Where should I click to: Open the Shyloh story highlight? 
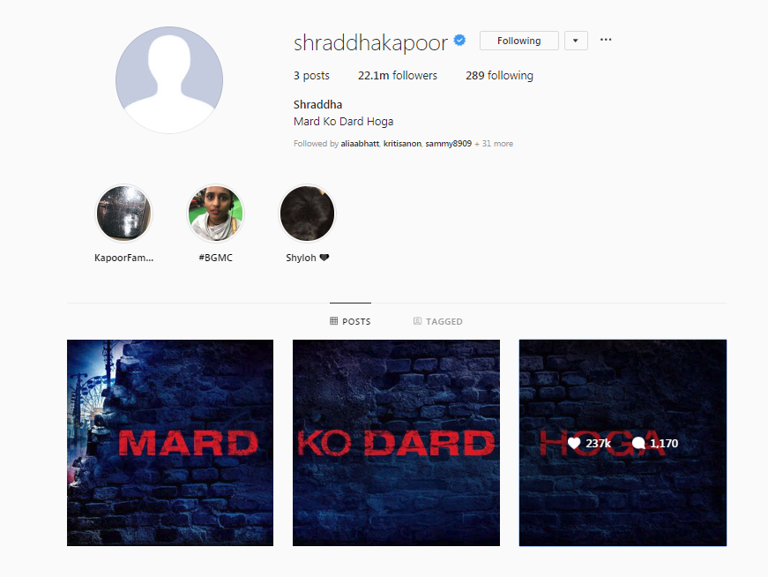coord(307,214)
